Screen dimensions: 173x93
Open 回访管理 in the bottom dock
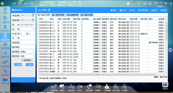click(x=89, y=88)
